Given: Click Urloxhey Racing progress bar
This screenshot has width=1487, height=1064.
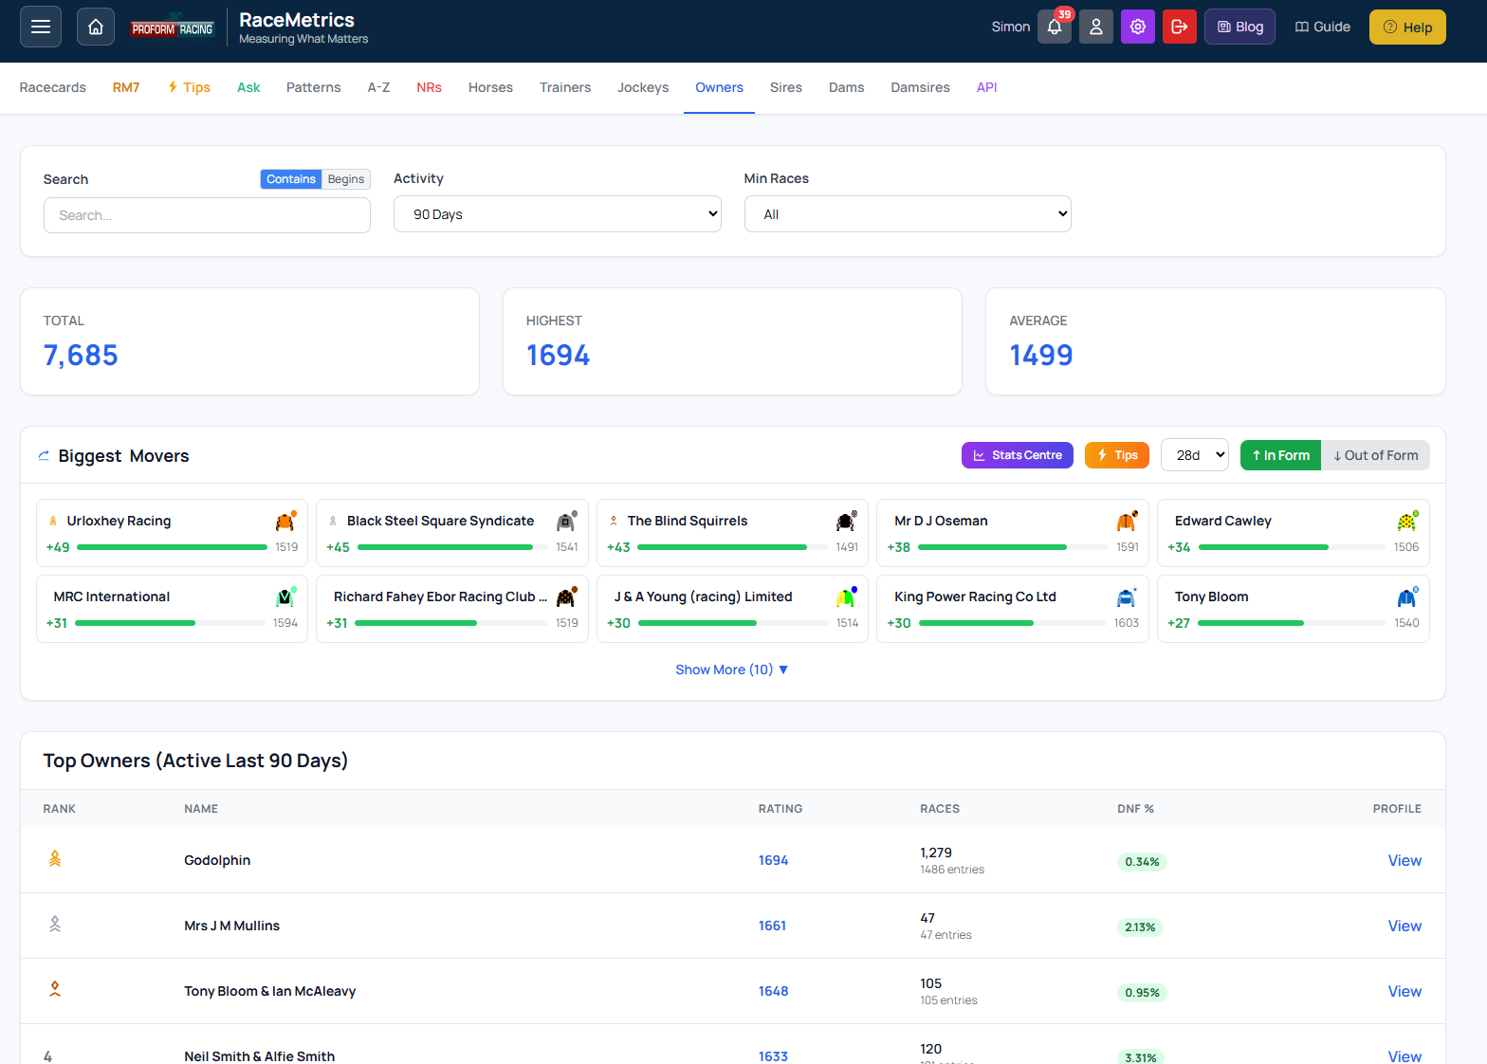Looking at the screenshot, I should [172, 547].
